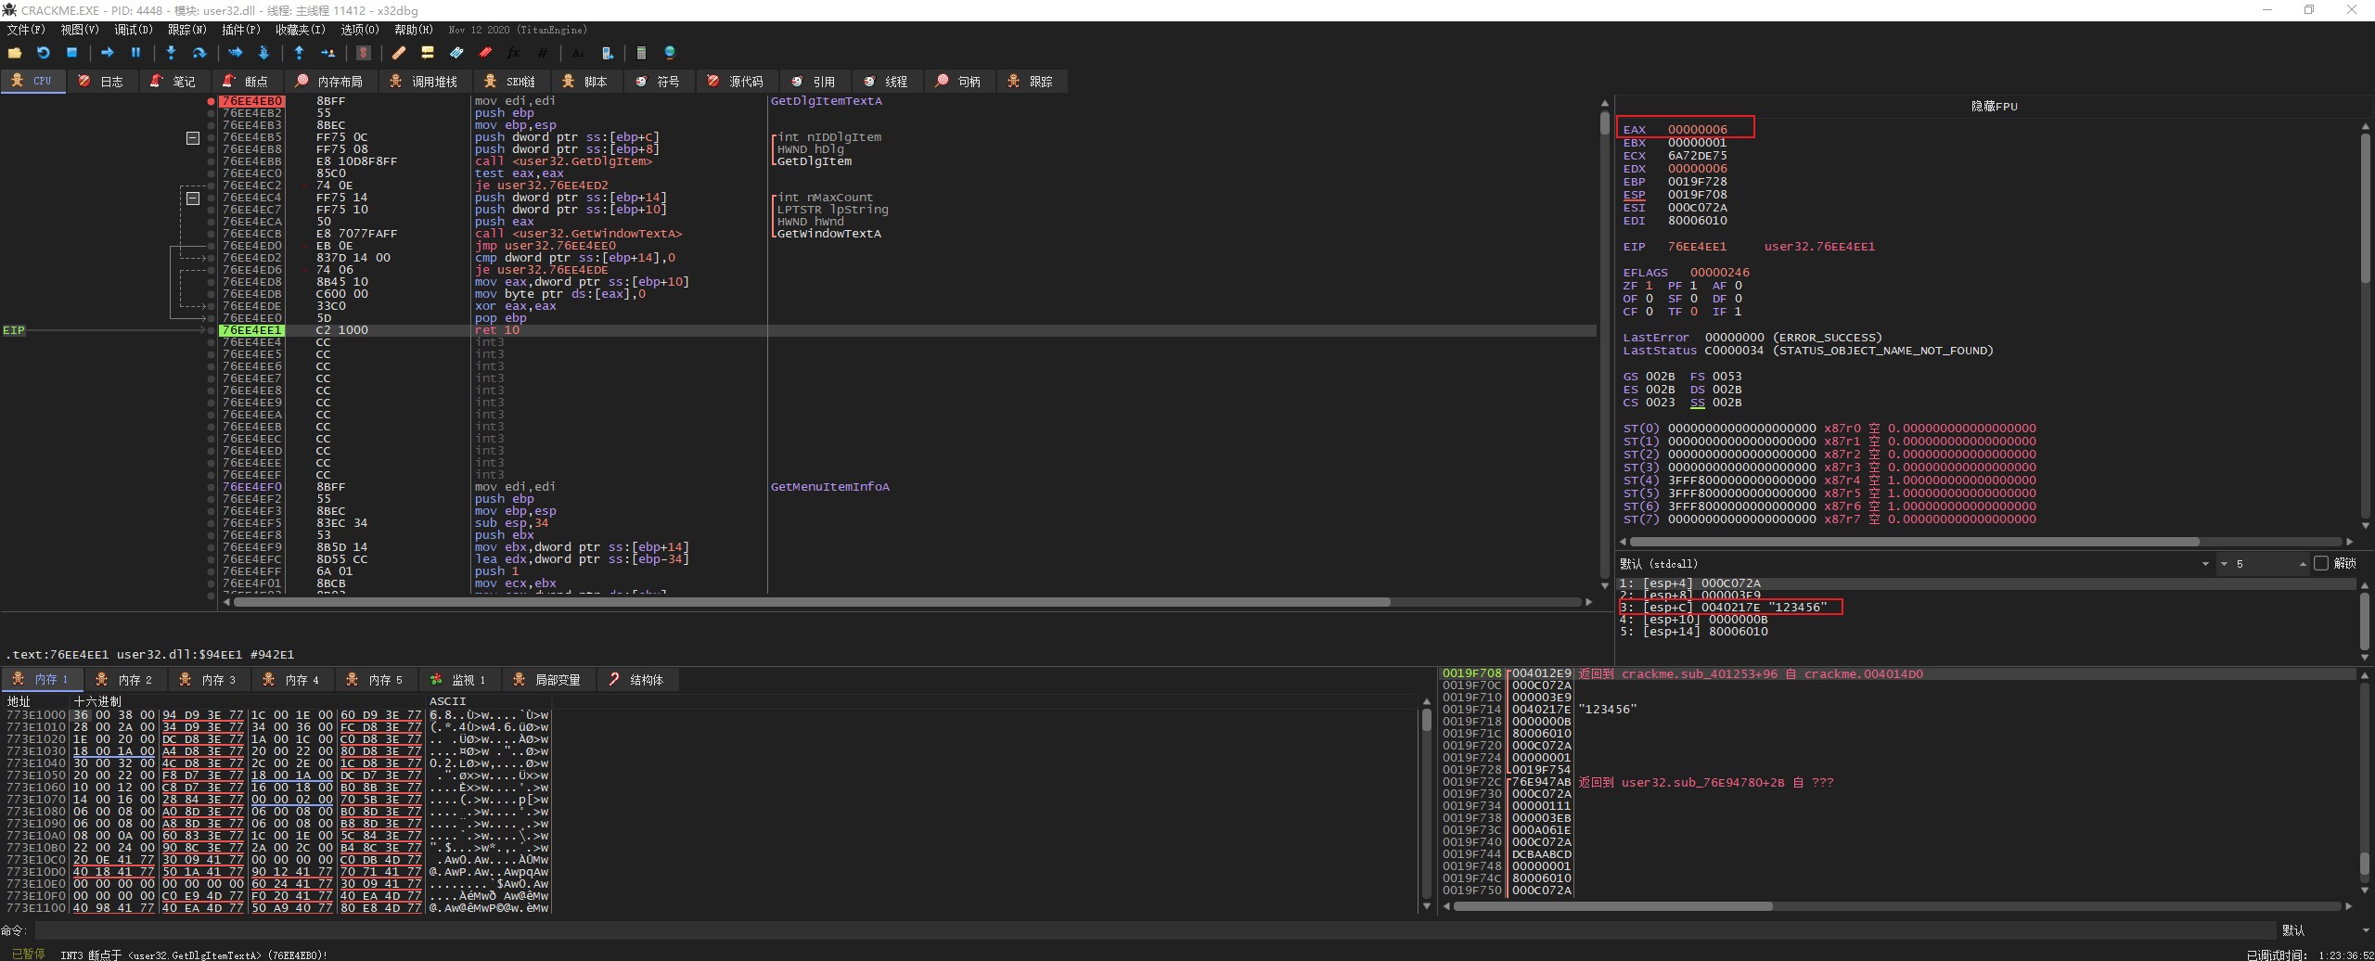Collapse the GetWindowTextA call block in disassembly
2375x961 pixels.
(193, 199)
